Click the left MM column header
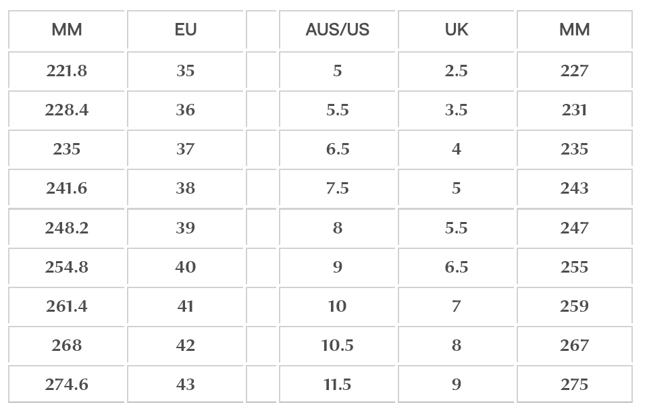The image size is (647, 417). (x=66, y=30)
